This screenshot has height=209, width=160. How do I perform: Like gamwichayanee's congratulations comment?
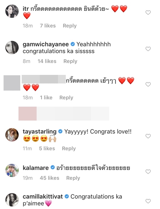click(148, 49)
